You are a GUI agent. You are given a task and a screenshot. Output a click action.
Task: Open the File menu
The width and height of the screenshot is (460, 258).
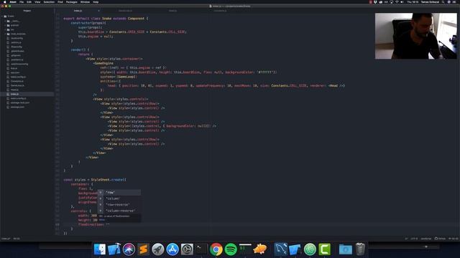pyautogui.click(x=22, y=2)
